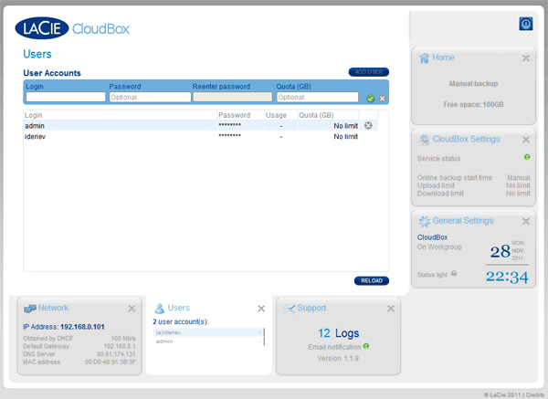
Task: Click the Service status green indicator
Action: (527, 157)
